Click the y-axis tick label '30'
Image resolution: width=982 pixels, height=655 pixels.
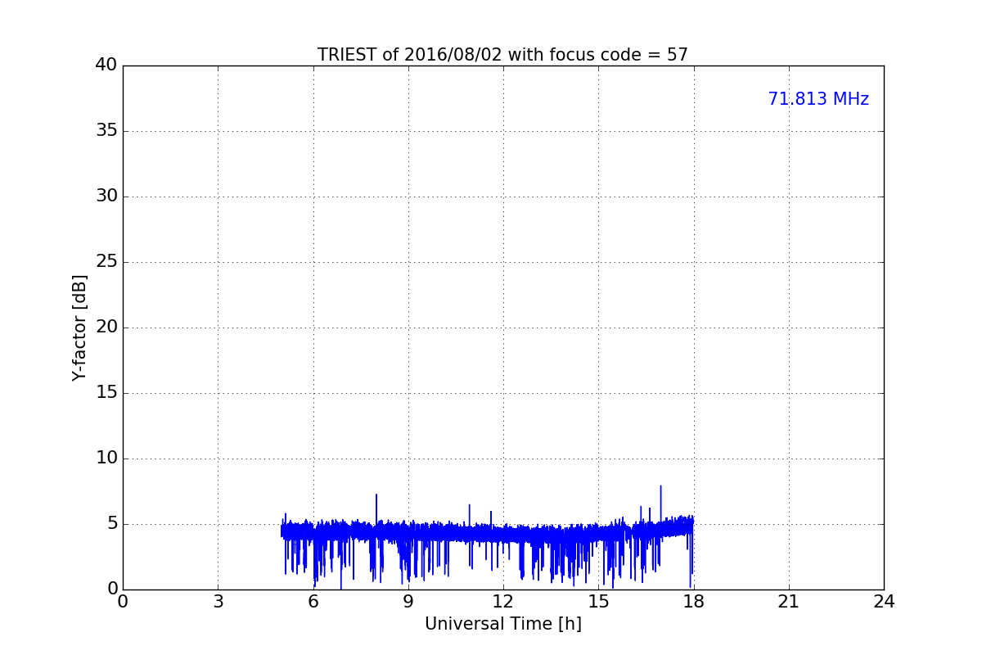106,196
